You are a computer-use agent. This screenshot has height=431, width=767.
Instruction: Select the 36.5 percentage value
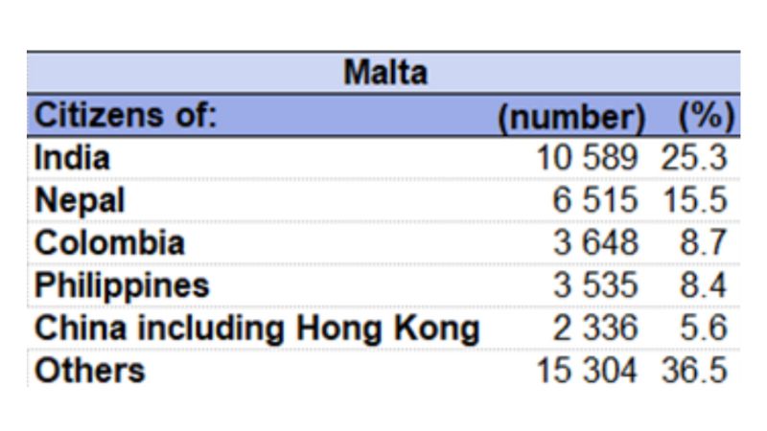pyautogui.click(x=694, y=371)
